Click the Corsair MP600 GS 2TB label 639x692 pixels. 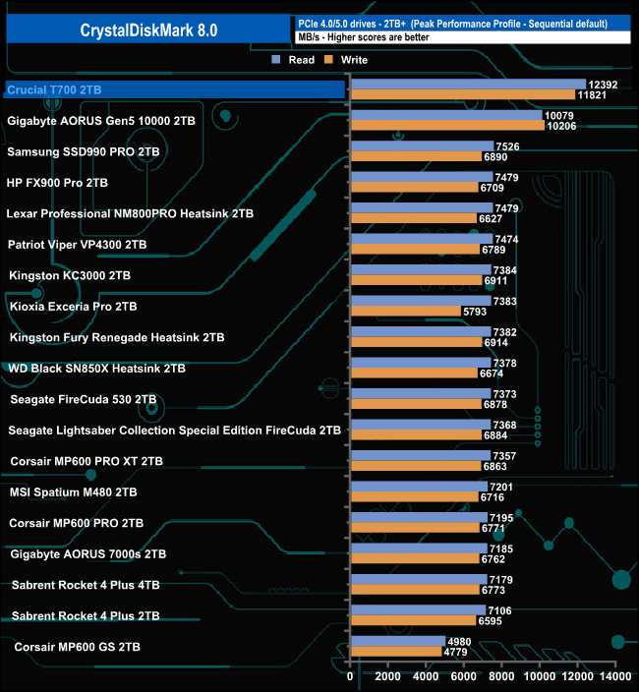78,647
